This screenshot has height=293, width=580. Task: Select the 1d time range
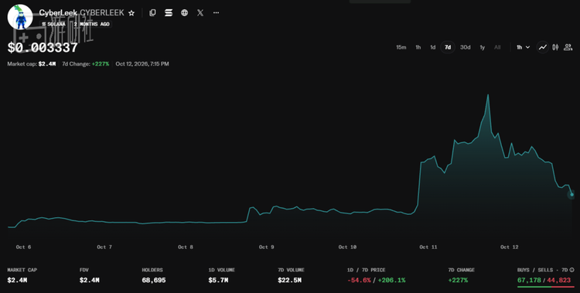point(432,47)
